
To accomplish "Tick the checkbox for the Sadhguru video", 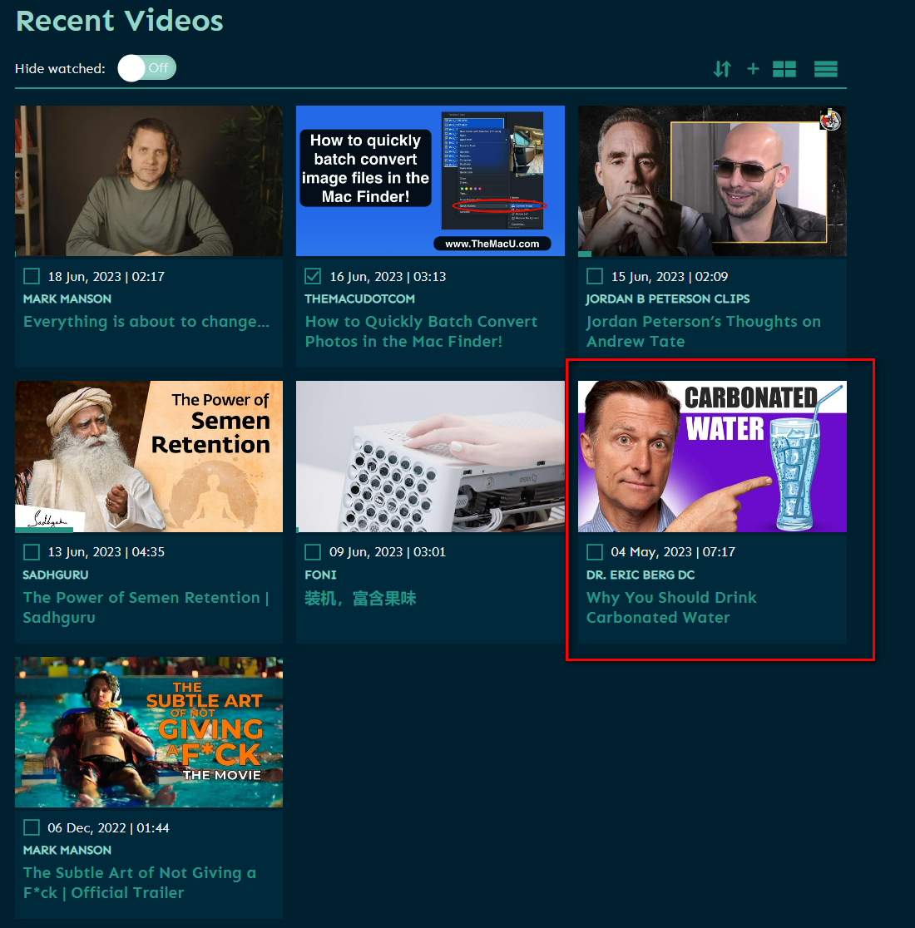I will 32,552.
